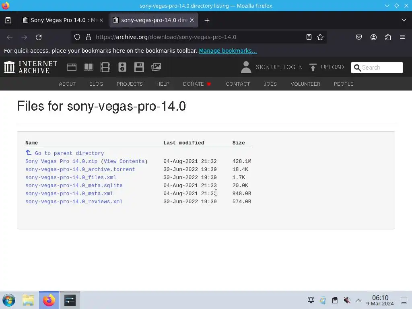Open the Firefox application menu

click(x=402, y=37)
